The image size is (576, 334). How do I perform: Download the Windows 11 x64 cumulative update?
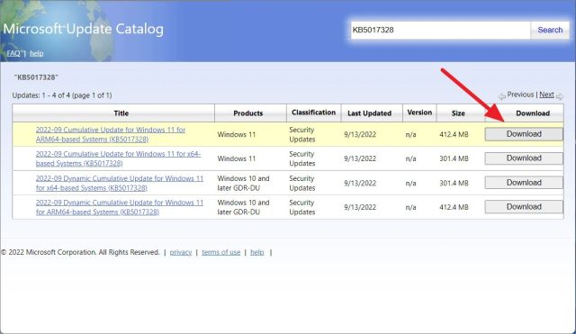click(x=524, y=158)
